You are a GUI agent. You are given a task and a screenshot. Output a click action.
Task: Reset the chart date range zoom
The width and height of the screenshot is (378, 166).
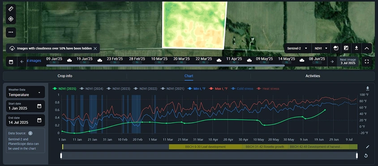[x=366, y=156]
